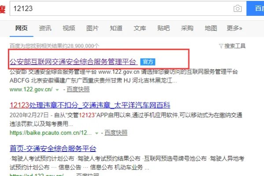This screenshot has width=264, height=176.
Task: Switch to the 图片 tab
Action: pyautogui.click(x=92, y=28)
